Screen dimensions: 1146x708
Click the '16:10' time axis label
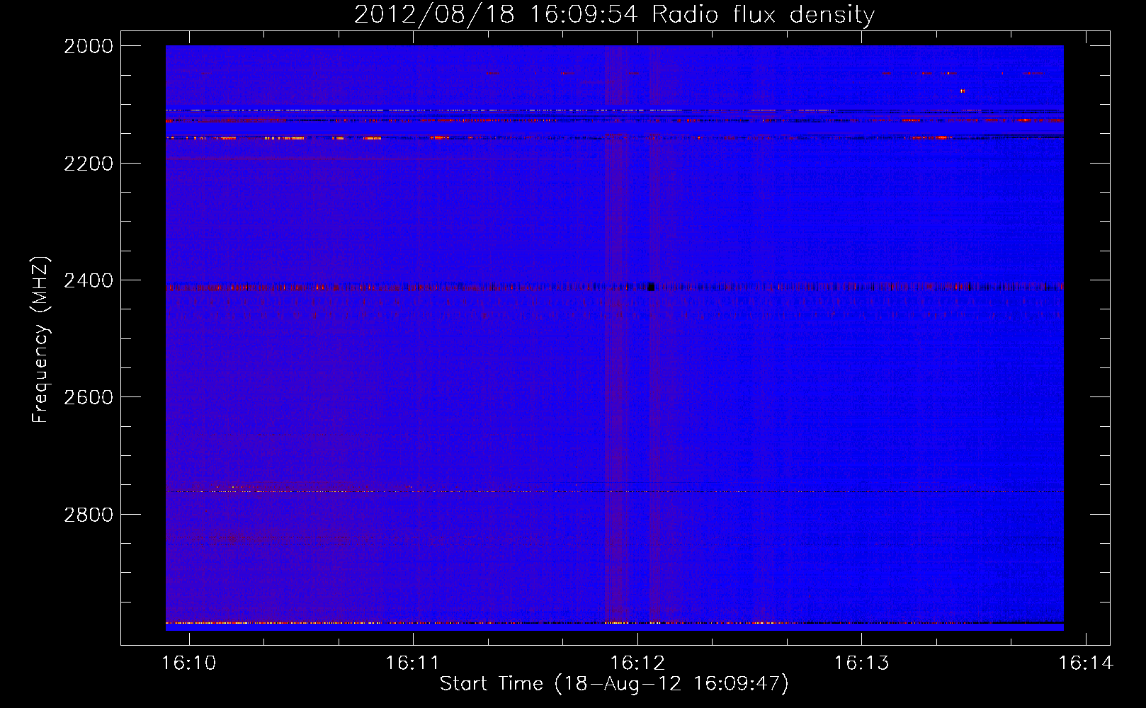[x=188, y=663]
